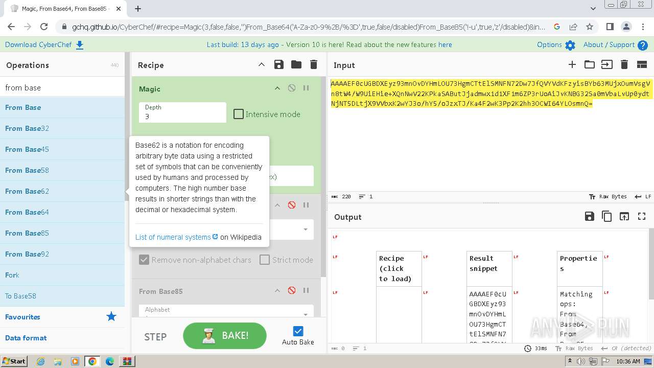654x368 pixels.
Task: Open About / Support
Action: [x=615, y=44]
